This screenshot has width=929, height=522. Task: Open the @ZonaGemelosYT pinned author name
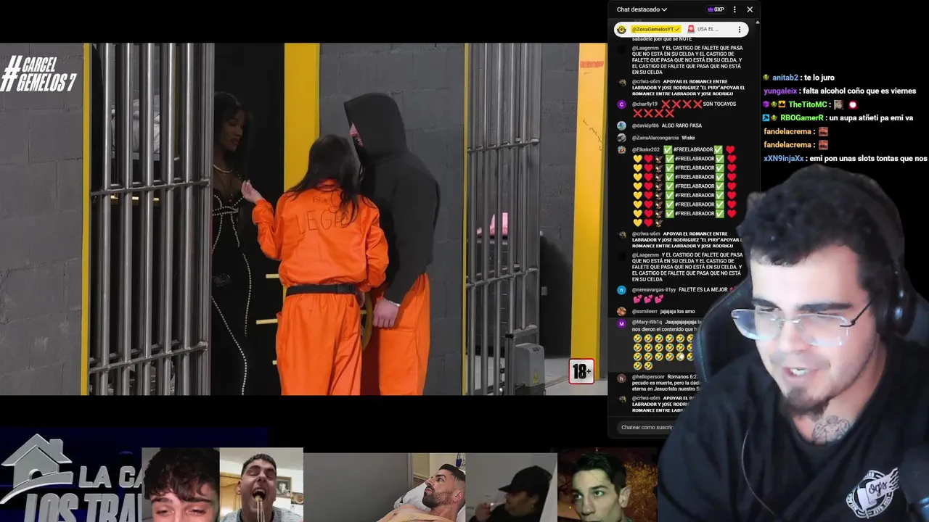click(656, 30)
